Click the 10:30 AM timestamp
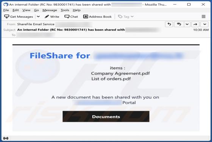The height and width of the screenshot is (142, 212). (201, 30)
